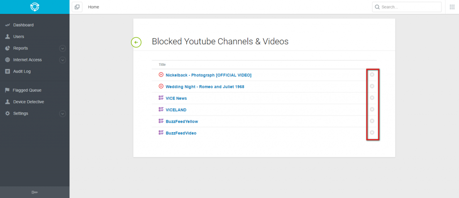
Task: Open the BuzzFeedYellow channel link
Action: (x=182, y=121)
